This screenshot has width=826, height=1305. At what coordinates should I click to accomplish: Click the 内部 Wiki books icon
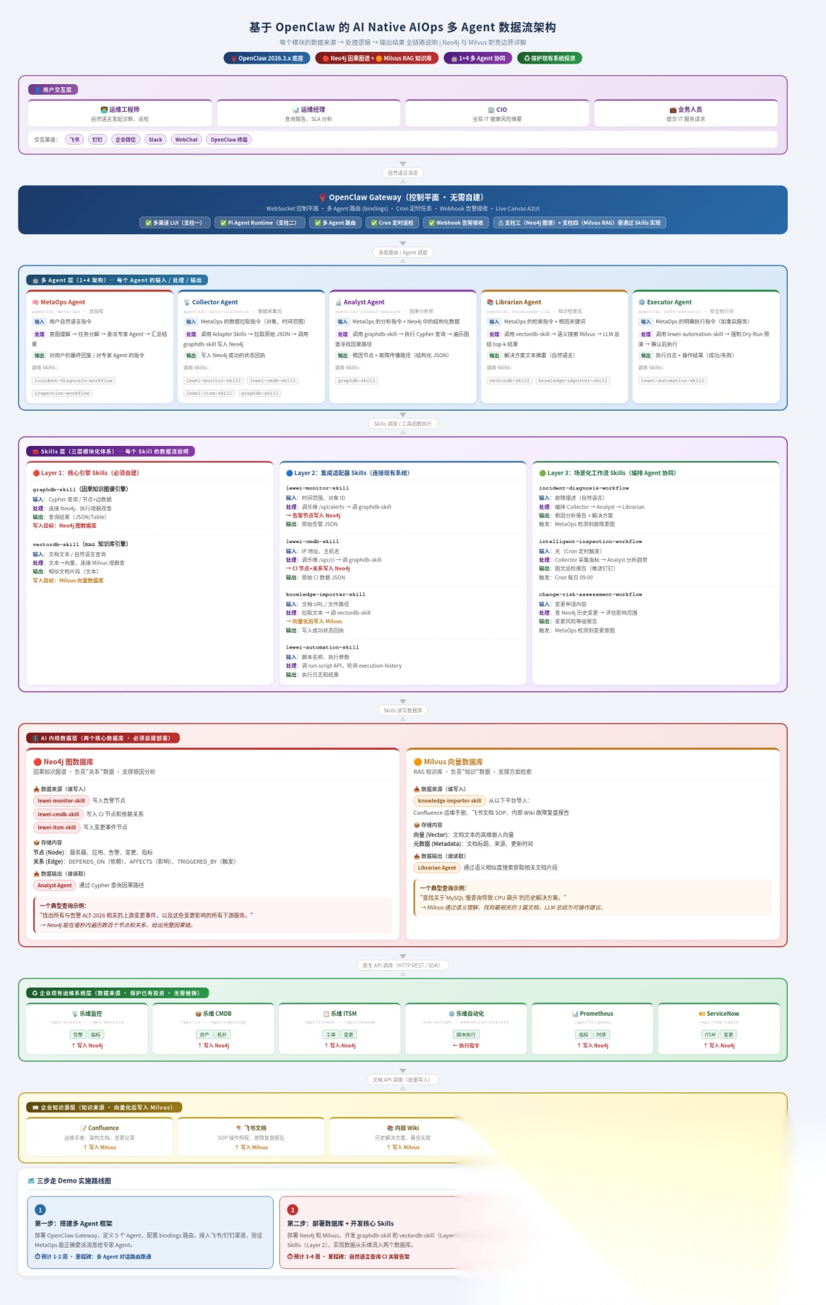[x=391, y=1128]
